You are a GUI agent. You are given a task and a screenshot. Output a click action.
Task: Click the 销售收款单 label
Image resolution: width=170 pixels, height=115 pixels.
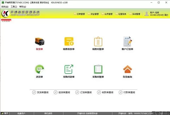tap(69, 49)
